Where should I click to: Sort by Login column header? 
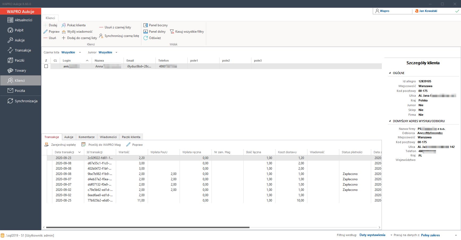tap(75, 61)
